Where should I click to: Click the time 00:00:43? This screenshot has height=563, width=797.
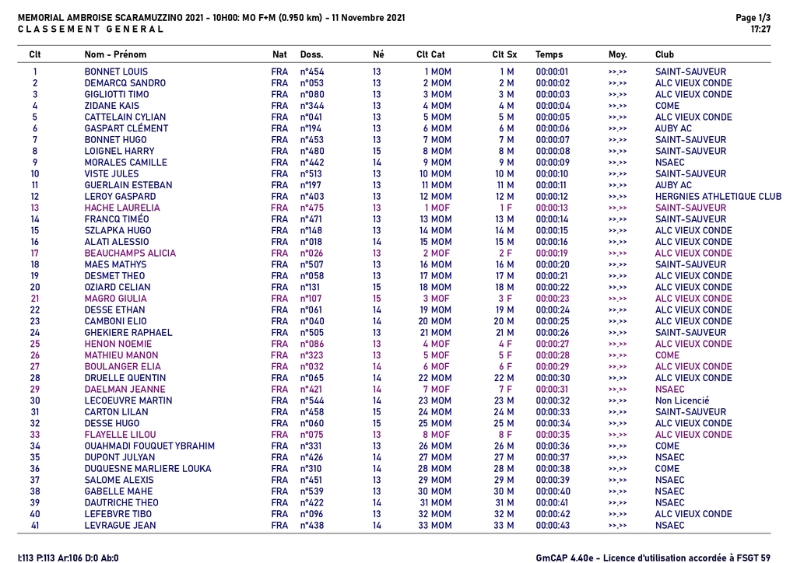[x=553, y=526]
